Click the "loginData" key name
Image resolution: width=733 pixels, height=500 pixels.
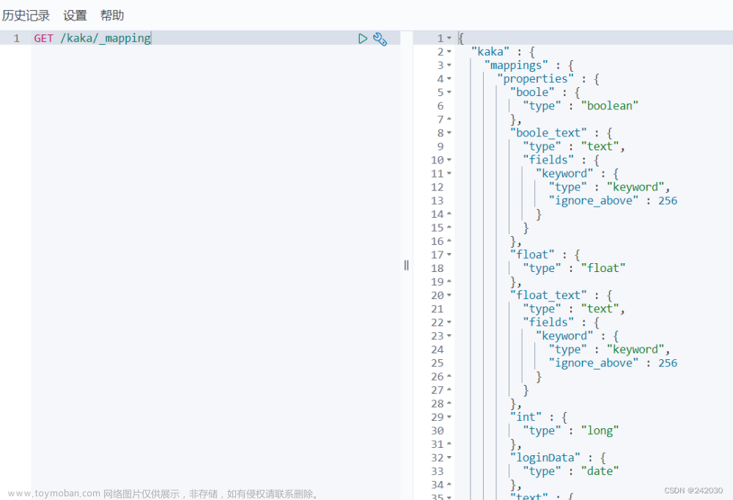(x=545, y=457)
